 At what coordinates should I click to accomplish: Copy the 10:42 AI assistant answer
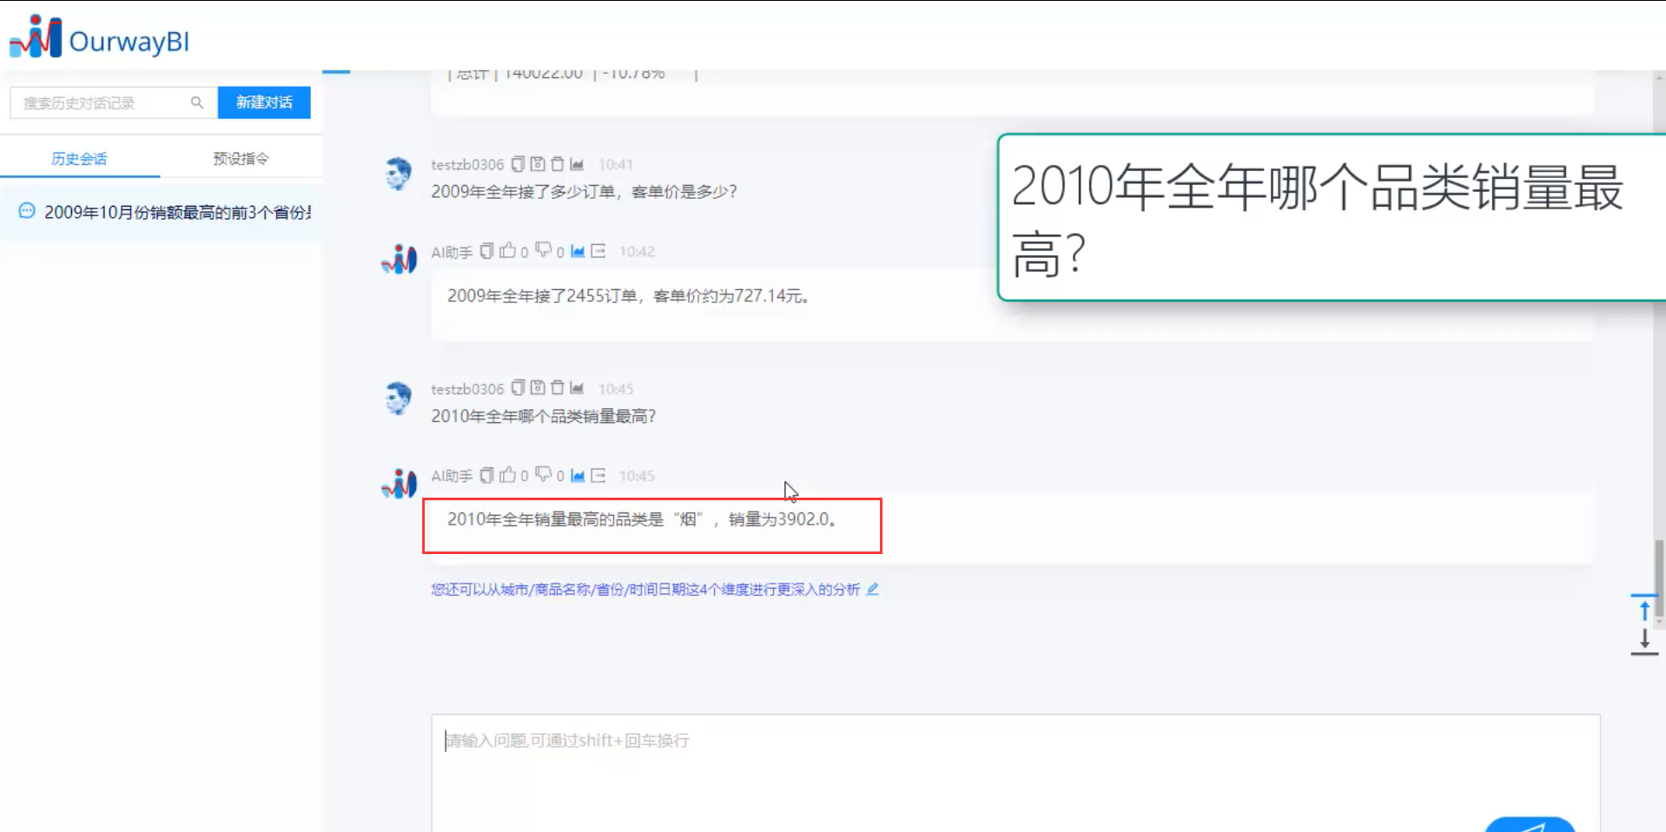pyautogui.click(x=487, y=251)
